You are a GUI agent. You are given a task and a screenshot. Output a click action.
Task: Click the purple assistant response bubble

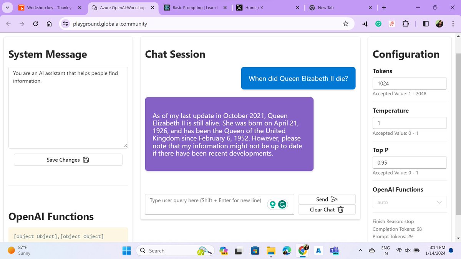pos(229,134)
